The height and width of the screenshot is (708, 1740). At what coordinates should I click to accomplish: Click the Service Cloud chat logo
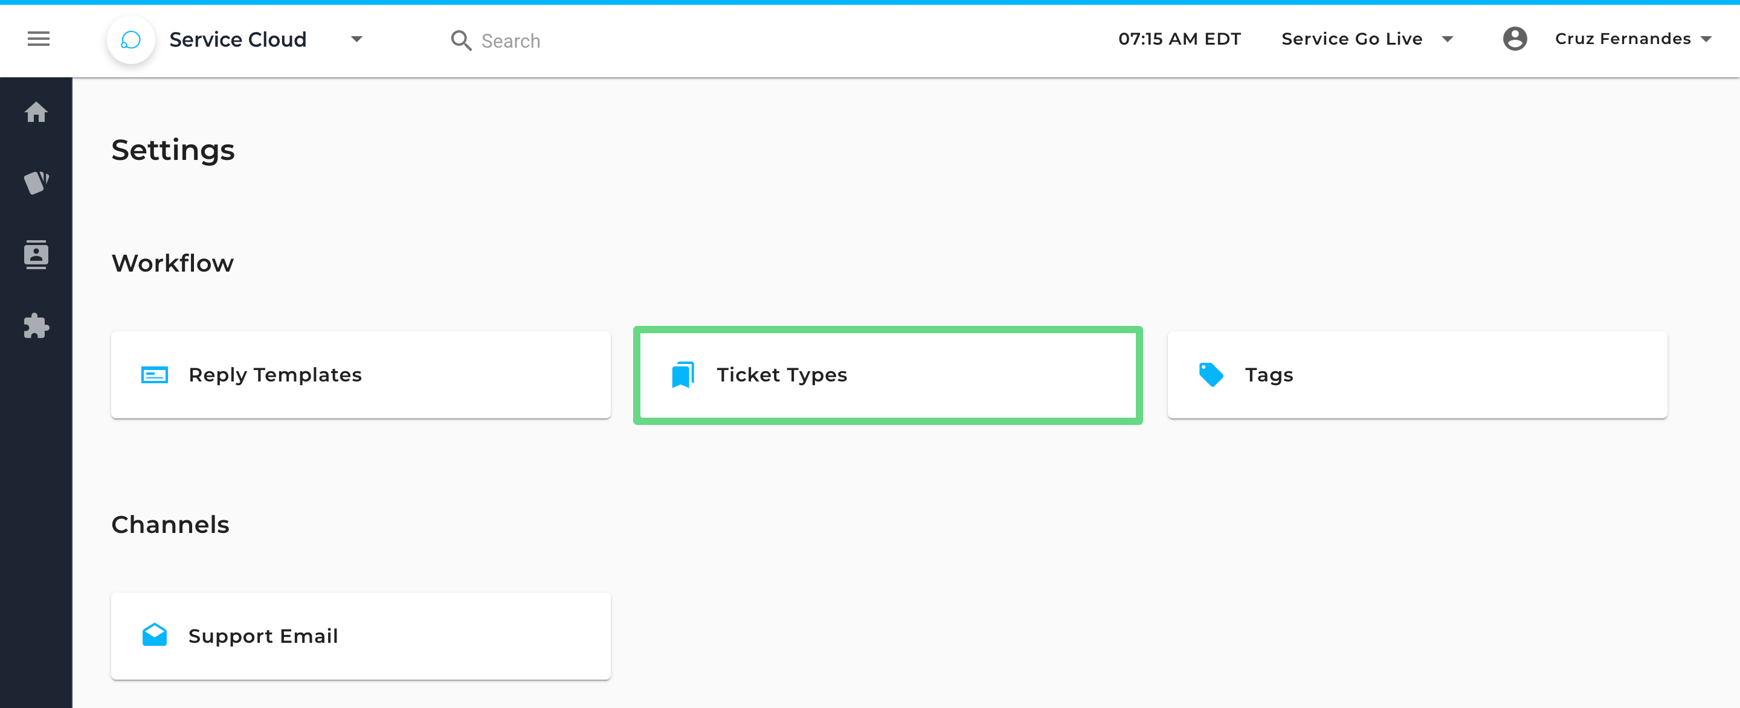[130, 40]
